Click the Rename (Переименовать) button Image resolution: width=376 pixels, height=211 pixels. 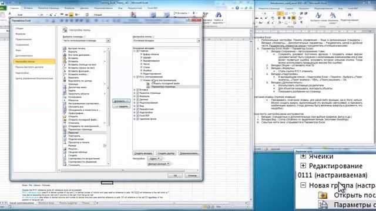pyautogui.click(x=189, y=154)
